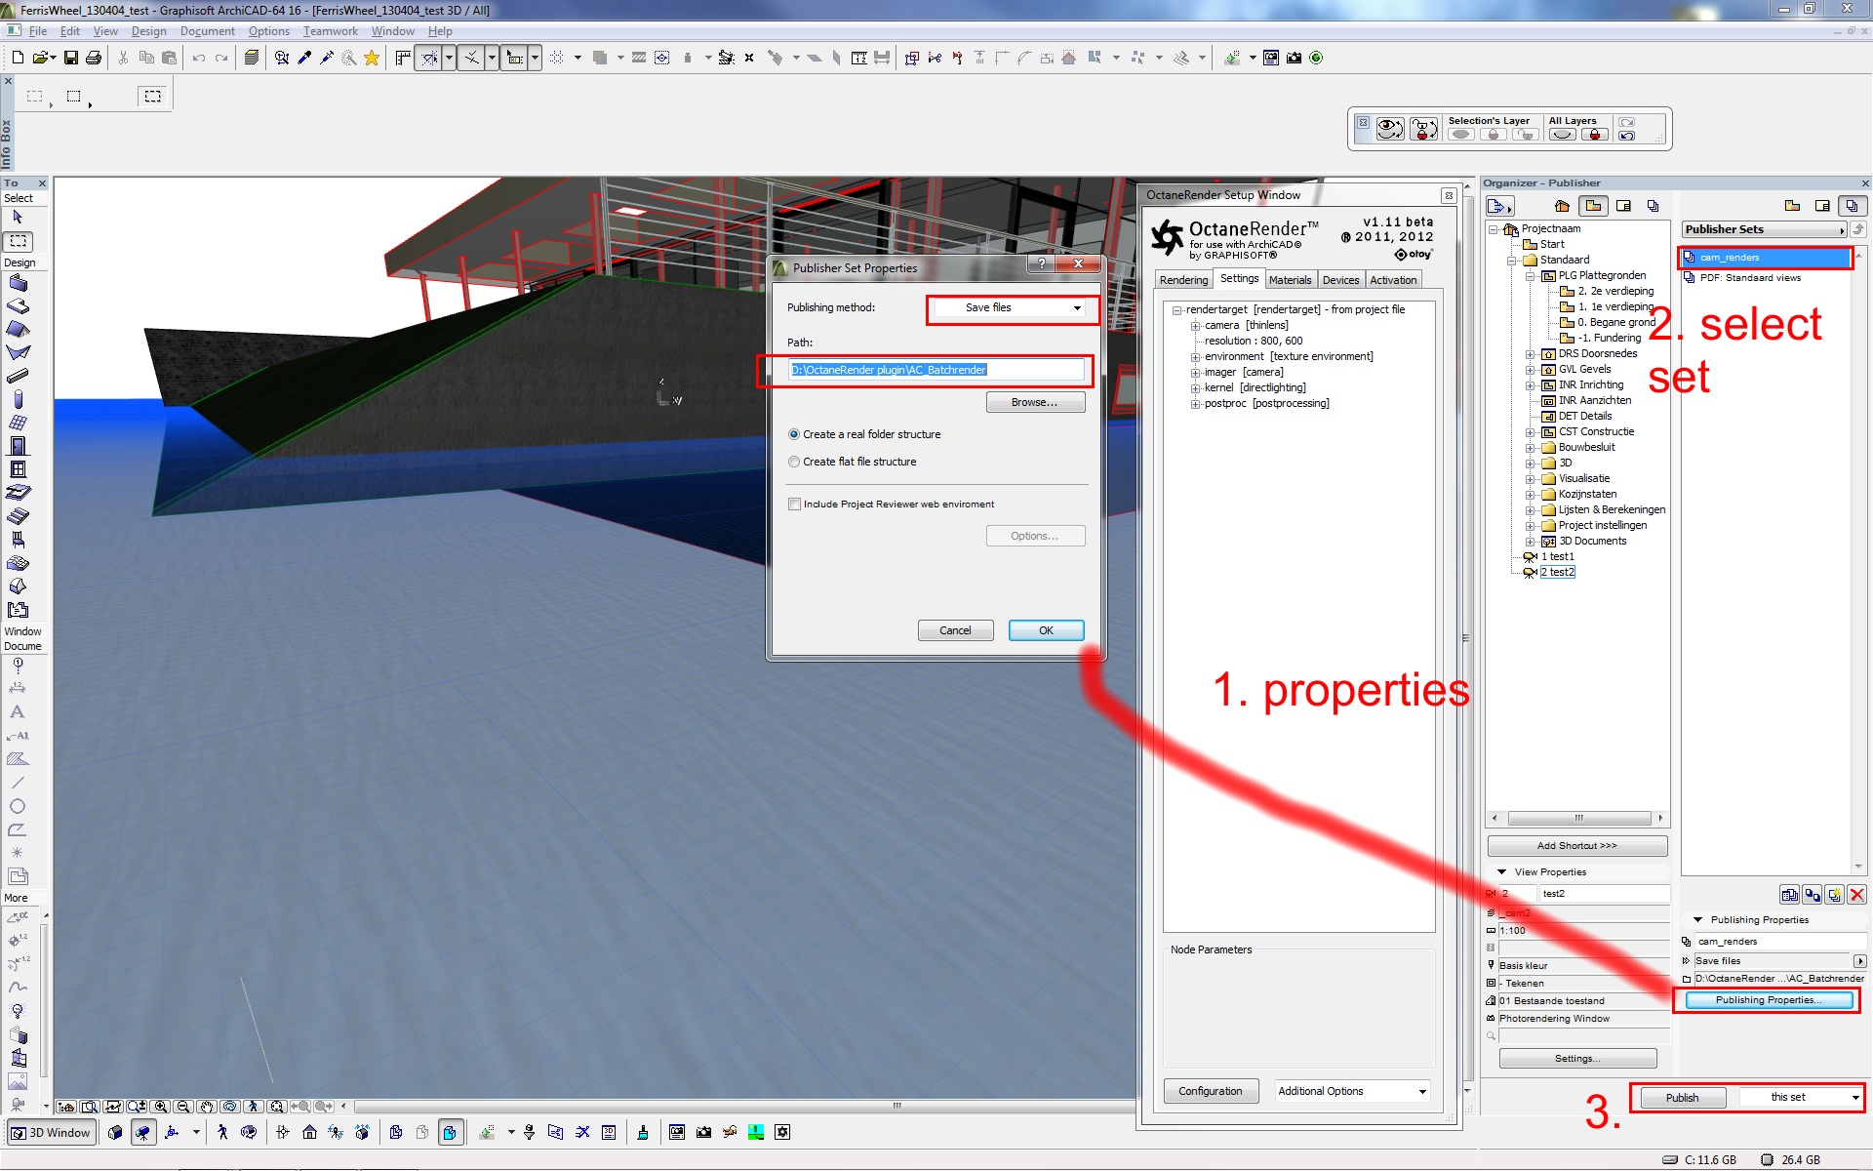Select Create flat file structure option

pyautogui.click(x=794, y=462)
